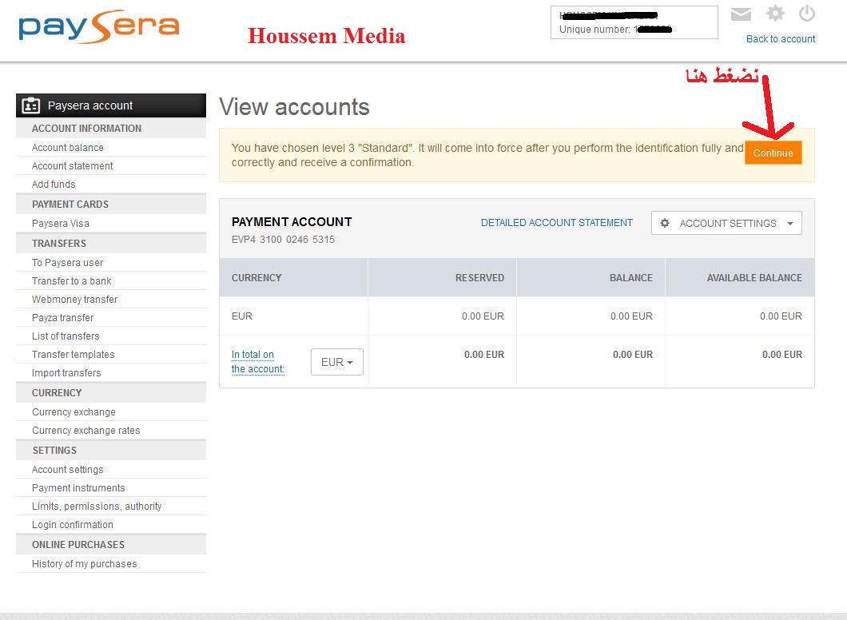Click the Paysera logo
This screenshot has height=620, width=847.
(x=98, y=26)
